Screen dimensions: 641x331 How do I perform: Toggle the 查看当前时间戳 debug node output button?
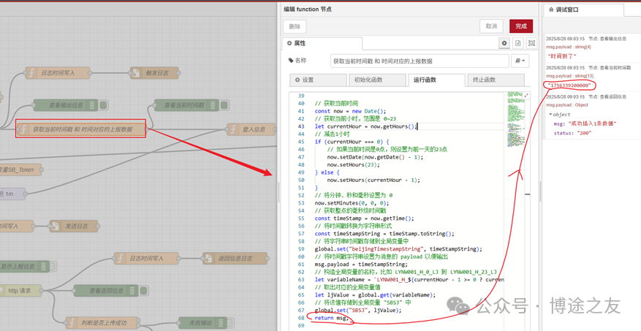pyautogui.click(x=224, y=105)
